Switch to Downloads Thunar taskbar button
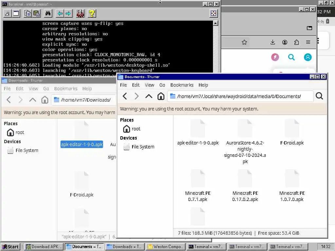The width and height of the screenshot is (335, 251). point(125,246)
